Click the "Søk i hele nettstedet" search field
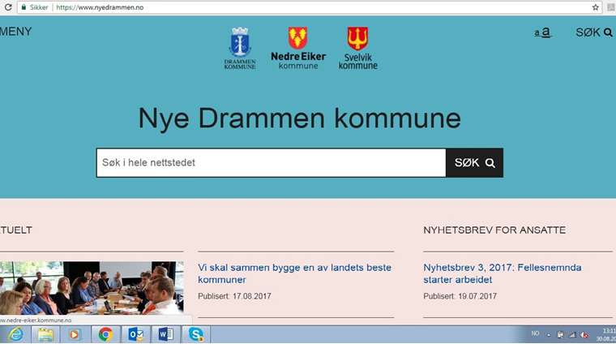The width and height of the screenshot is (616, 344). click(271, 163)
